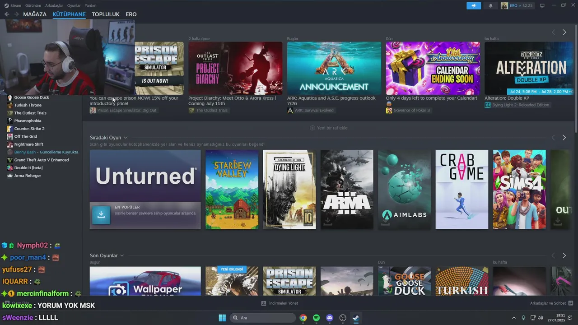The width and height of the screenshot is (578, 325).
Task: Select the Phasmophobia sidebar icon
Action: tap(10, 121)
